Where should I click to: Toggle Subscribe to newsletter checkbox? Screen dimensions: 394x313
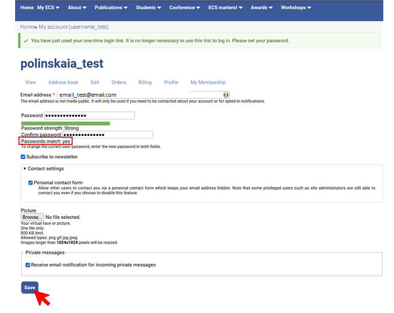[23, 157]
